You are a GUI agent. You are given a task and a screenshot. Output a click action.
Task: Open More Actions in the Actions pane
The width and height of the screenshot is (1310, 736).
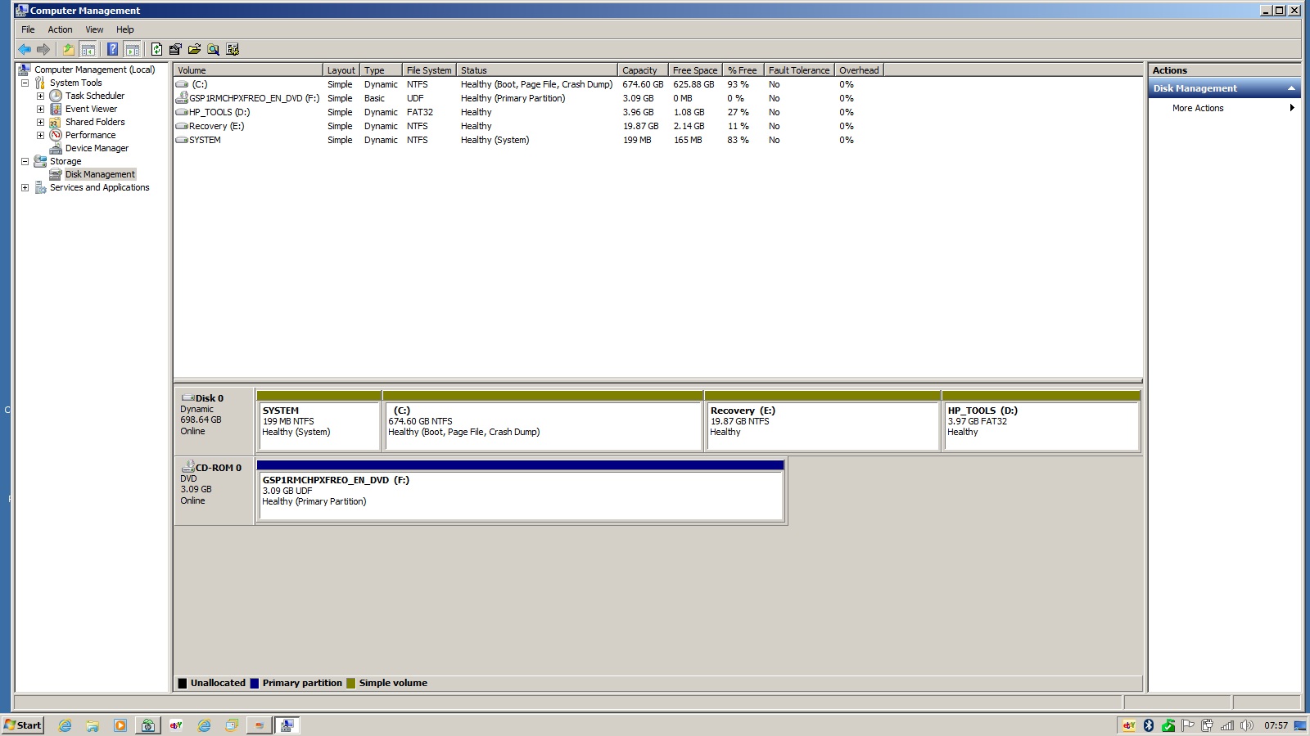[1198, 108]
